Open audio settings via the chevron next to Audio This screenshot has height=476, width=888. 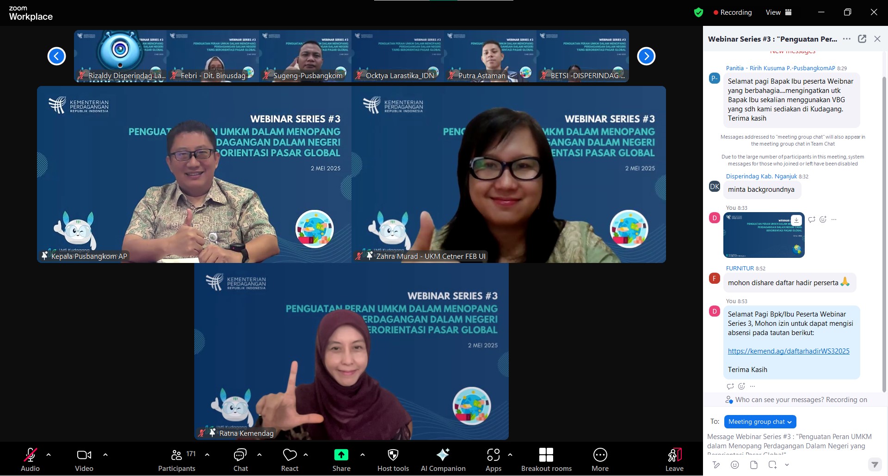point(48,455)
